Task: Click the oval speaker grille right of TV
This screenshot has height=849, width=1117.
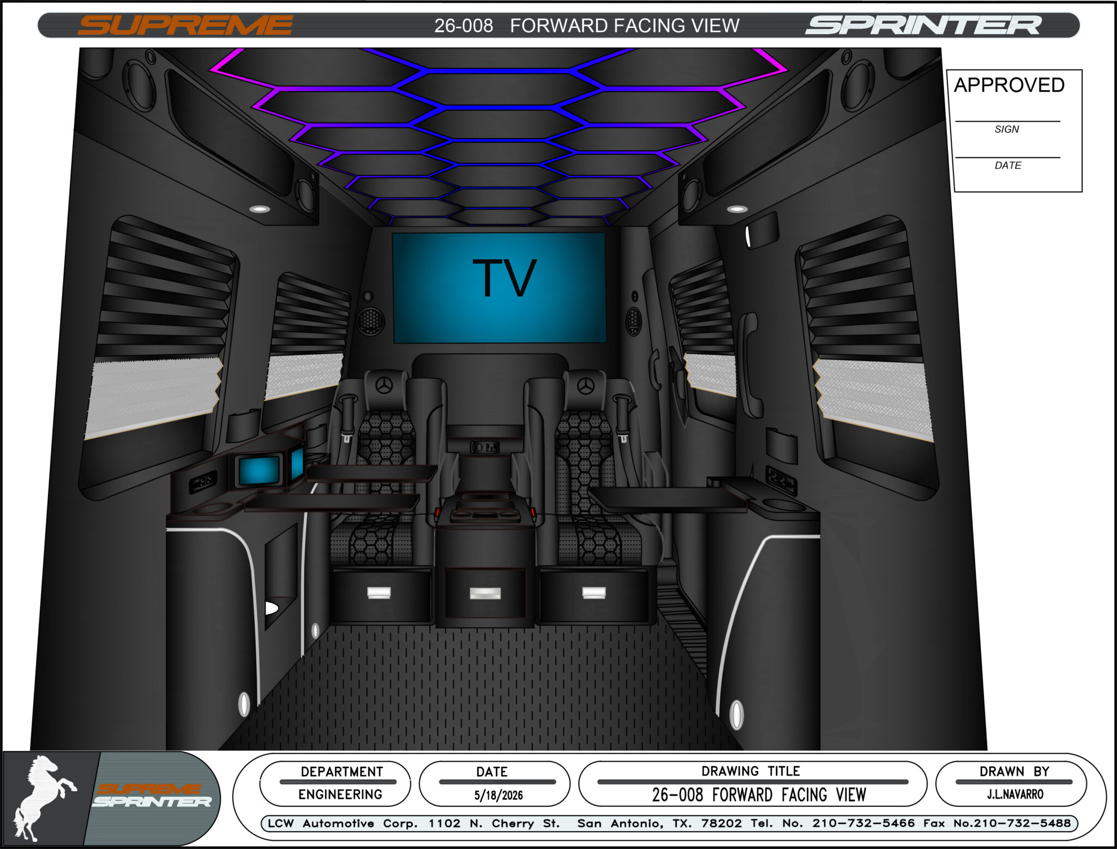Action: coord(633,321)
